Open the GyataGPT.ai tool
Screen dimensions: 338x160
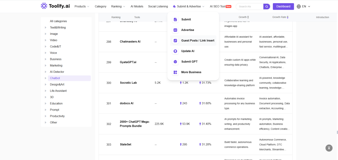(128, 62)
